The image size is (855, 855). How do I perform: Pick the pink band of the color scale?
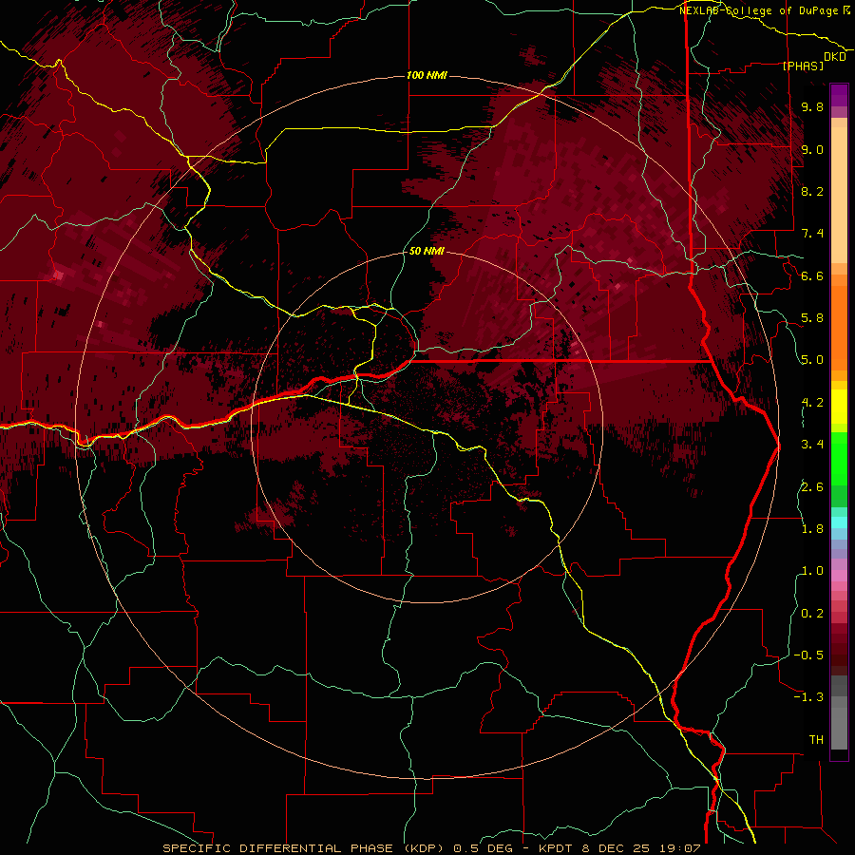pyautogui.click(x=839, y=576)
